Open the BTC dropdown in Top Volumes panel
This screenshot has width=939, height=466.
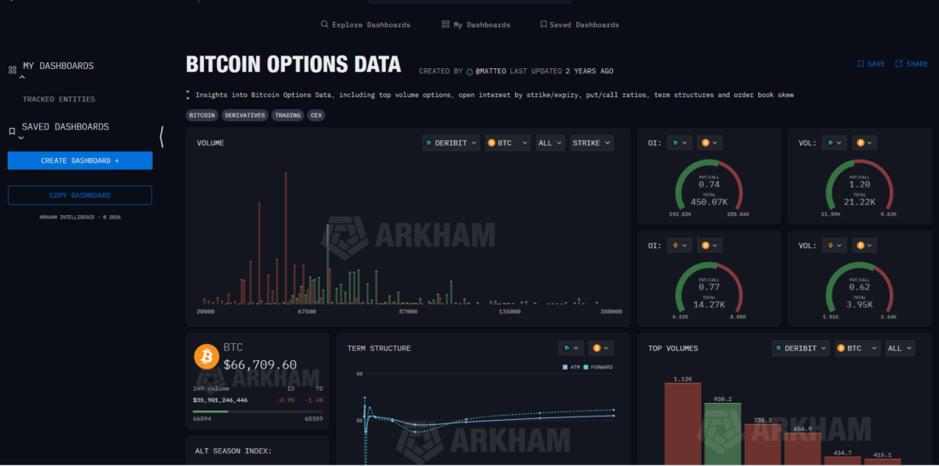(858, 348)
